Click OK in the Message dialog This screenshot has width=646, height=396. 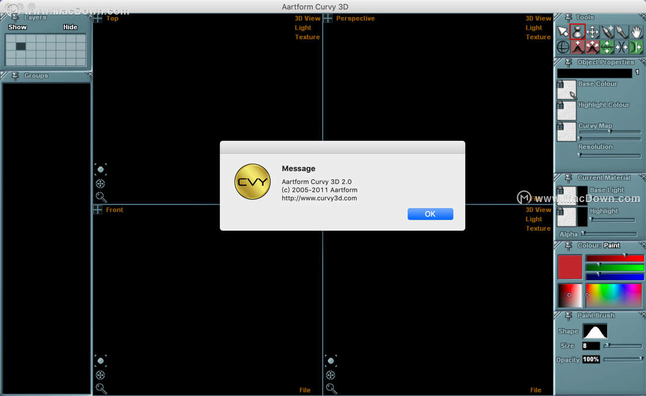click(430, 214)
